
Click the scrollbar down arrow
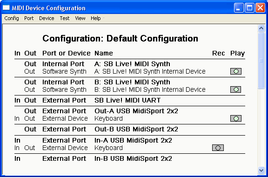[x=261, y=170]
